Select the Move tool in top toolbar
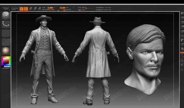 [x=30, y=9]
